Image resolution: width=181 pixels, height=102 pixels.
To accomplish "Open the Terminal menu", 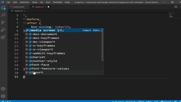I will click(x=57, y=2).
